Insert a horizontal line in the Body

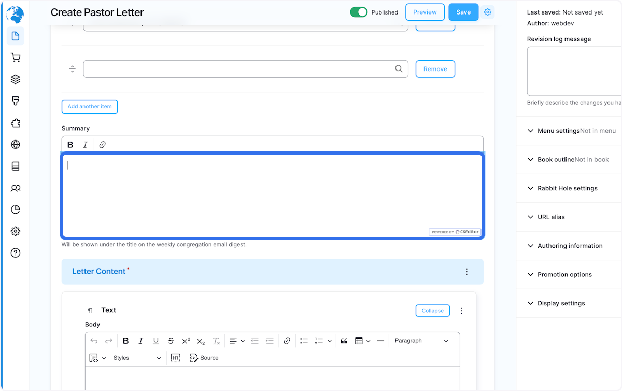pos(380,341)
